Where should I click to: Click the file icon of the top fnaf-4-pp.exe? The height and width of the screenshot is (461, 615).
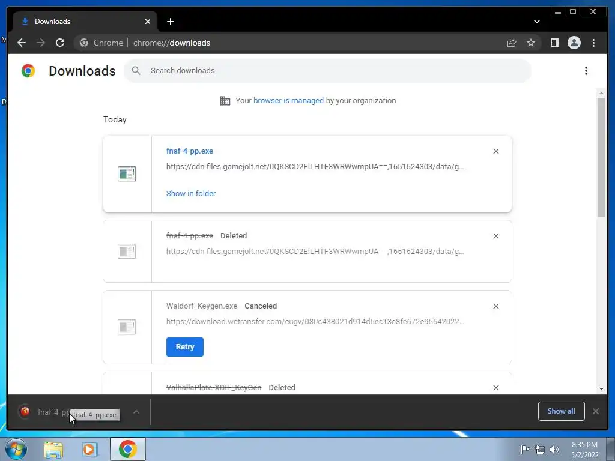[x=127, y=174]
